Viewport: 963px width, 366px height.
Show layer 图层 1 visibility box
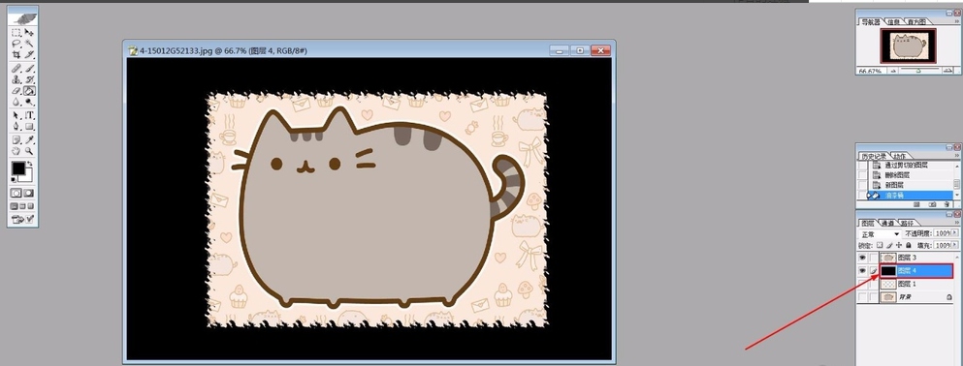pos(862,284)
